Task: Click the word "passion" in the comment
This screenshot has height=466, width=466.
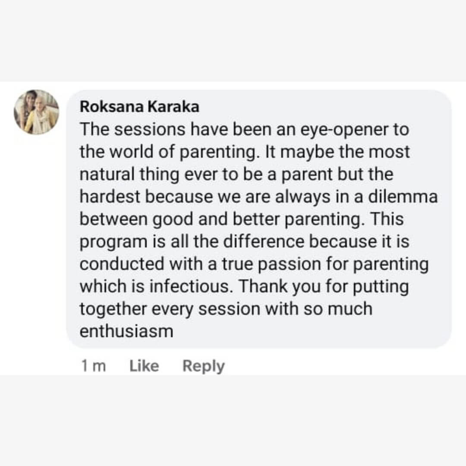Action: (x=291, y=264)
